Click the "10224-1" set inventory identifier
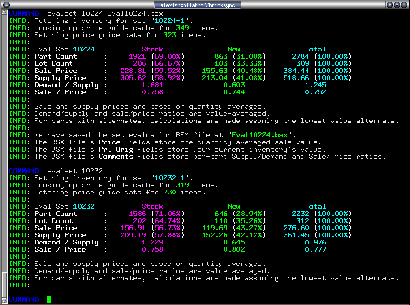This screenshot has width=410, height=305. pos(171,20)
